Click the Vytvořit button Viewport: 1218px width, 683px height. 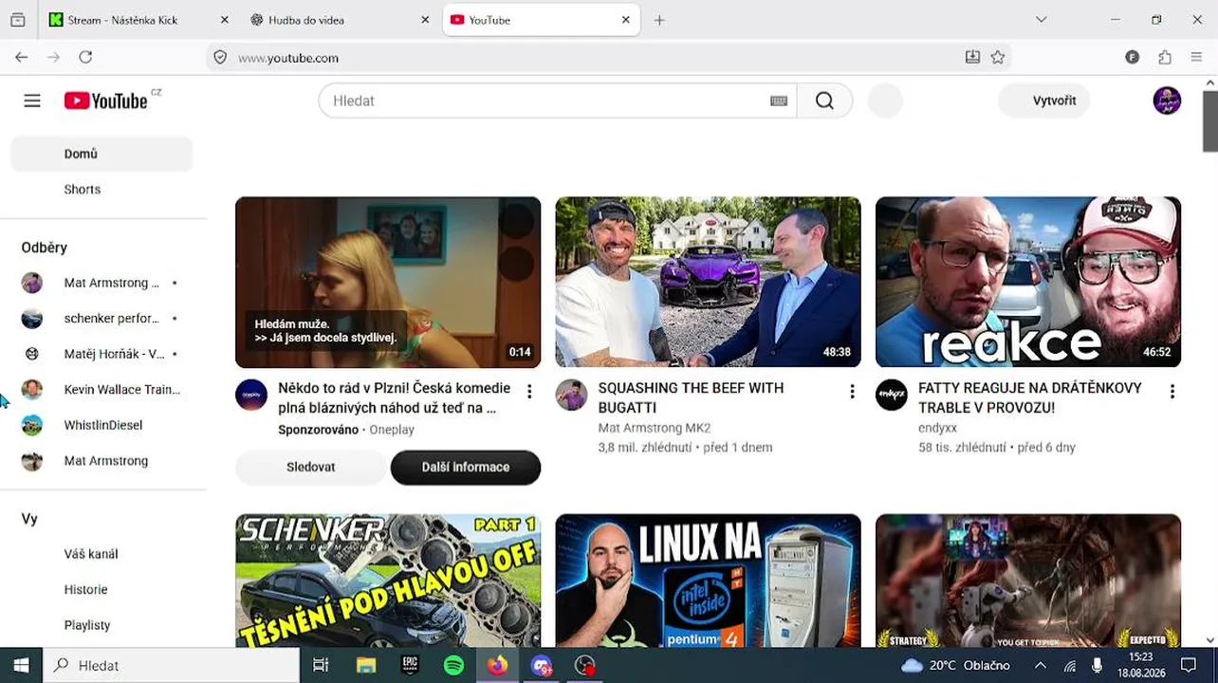click(x=1044, y=101)
